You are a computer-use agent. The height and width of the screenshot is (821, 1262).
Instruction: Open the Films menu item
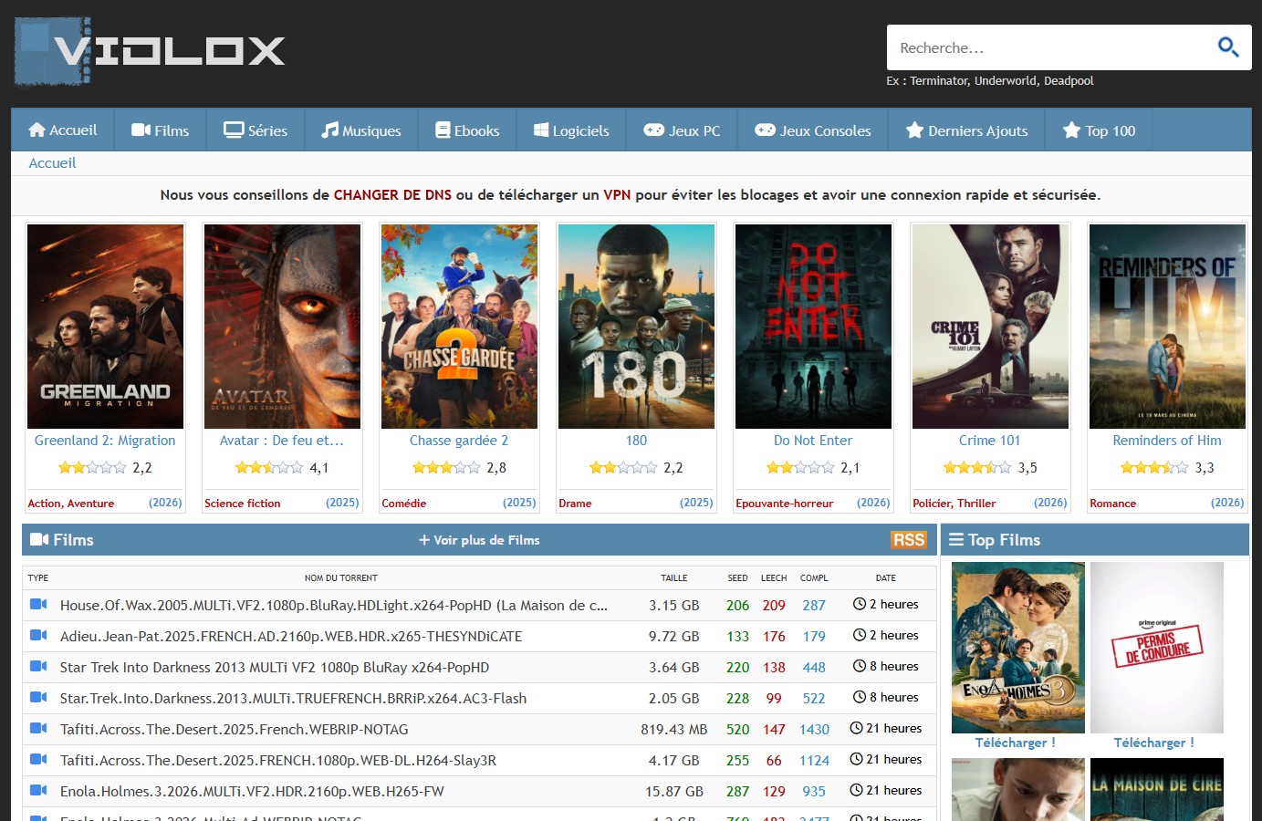(x=161, y=130)
